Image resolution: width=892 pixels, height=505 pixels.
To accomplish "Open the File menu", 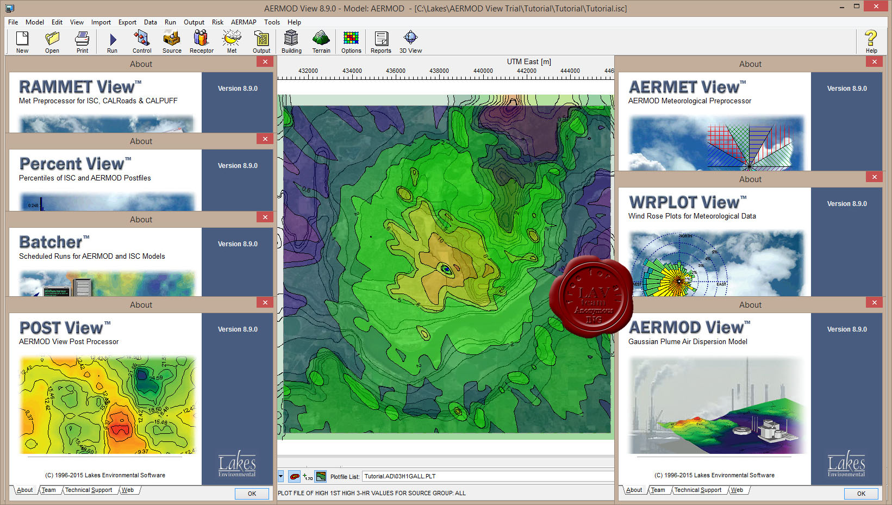I will (x=13, y=22).
